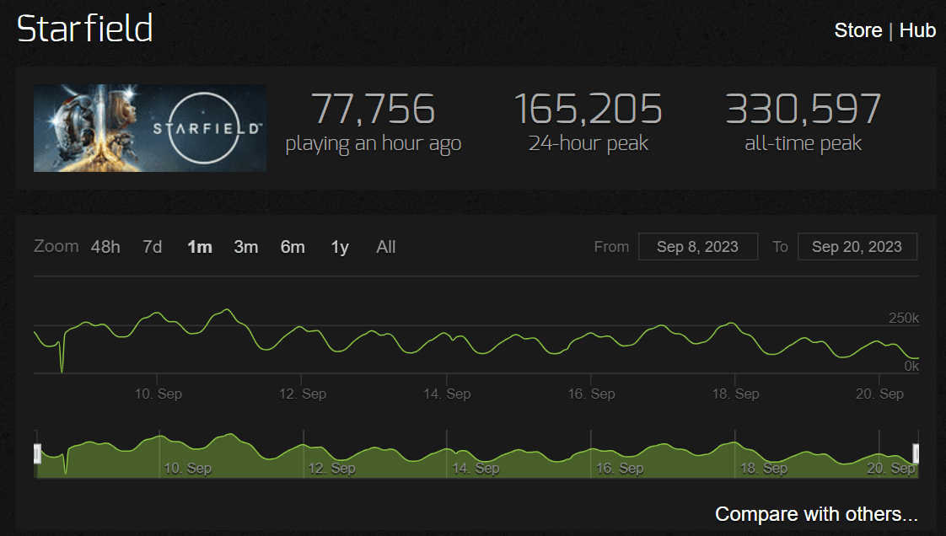The height and width of the screenshot is (536, 946).
Task: Click Compare with others link
Action: pos(815,514)
